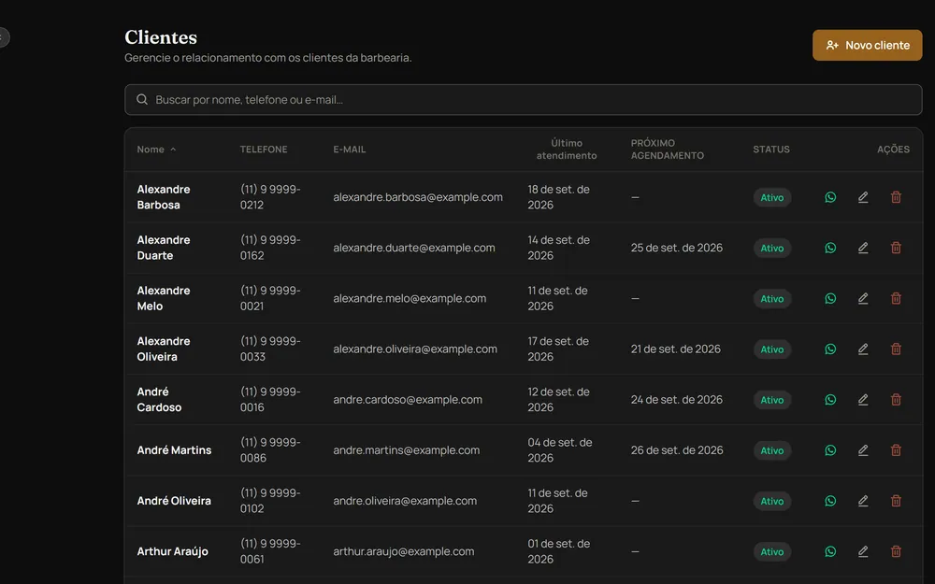Click next appointment 24 de set. de 2026
The image size is (935, 584).
[677, 400]
